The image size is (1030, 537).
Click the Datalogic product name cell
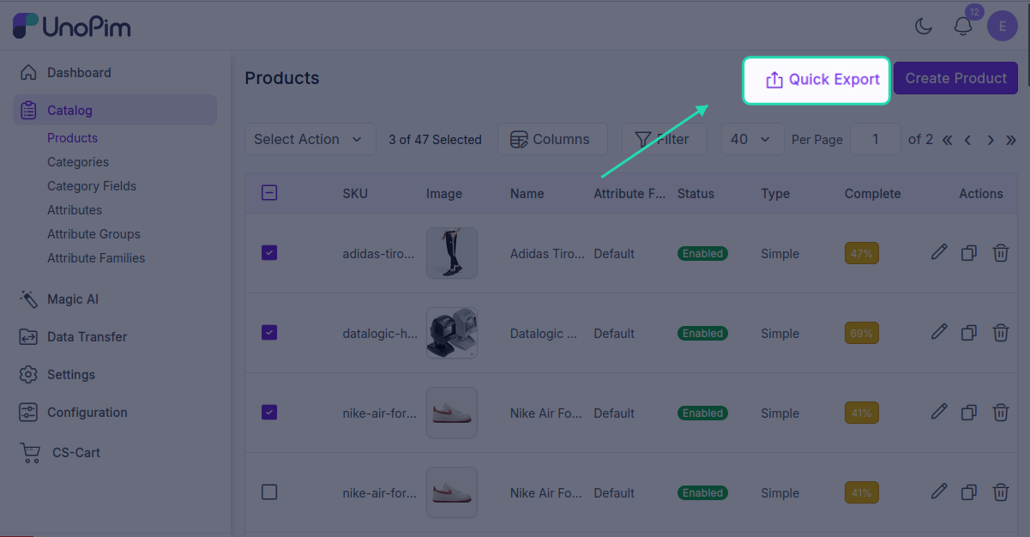[x=543, y=334]
